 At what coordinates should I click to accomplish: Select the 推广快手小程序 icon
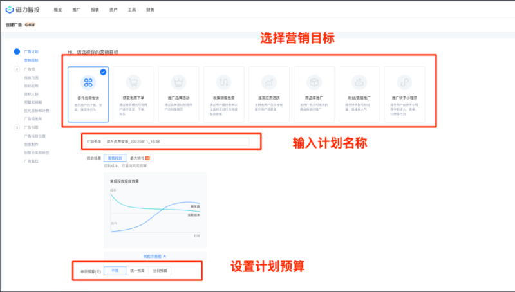pos(404,82)
